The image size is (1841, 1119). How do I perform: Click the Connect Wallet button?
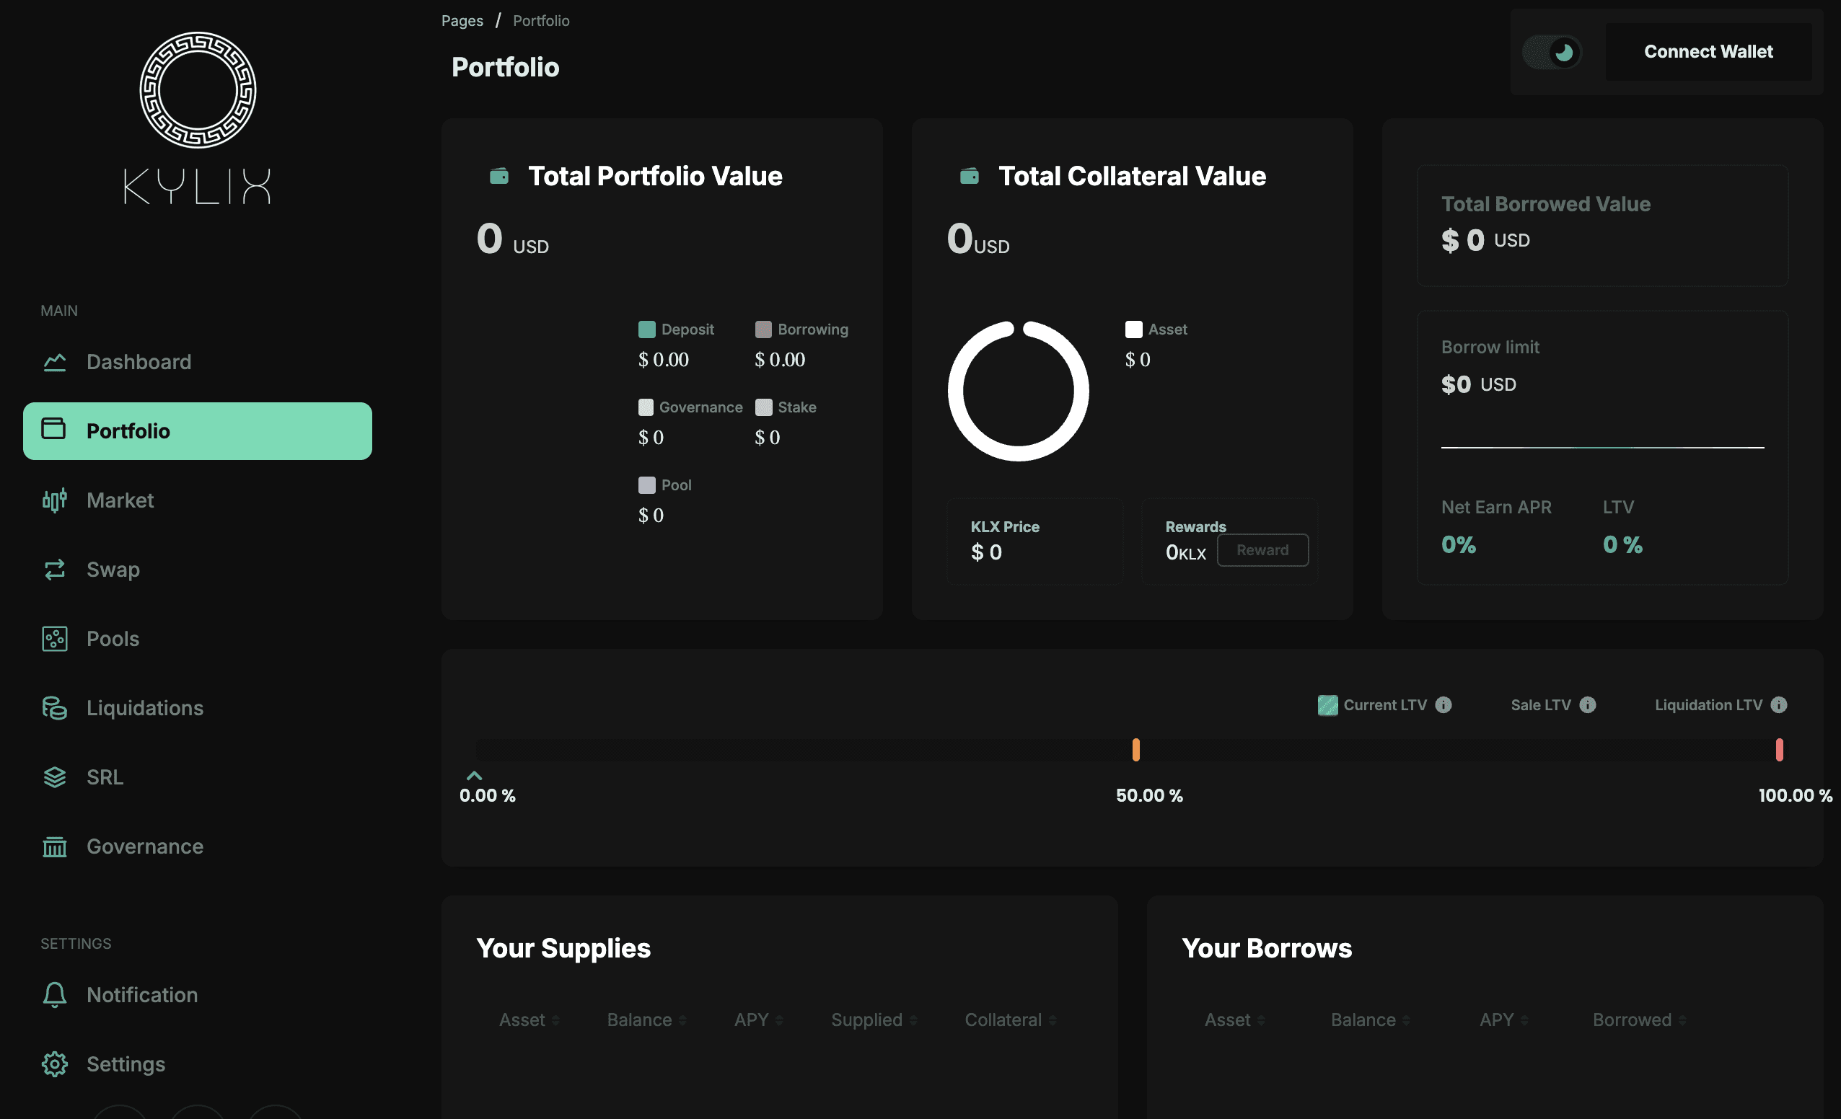coord(1708,53)
